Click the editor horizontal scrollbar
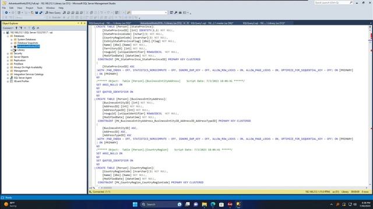373x209 pixels. point(233,188)
